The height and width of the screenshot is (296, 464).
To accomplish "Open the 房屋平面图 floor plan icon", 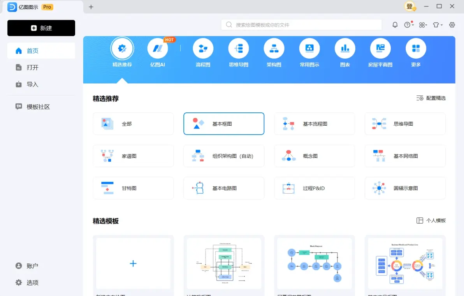I will (380, 49).
